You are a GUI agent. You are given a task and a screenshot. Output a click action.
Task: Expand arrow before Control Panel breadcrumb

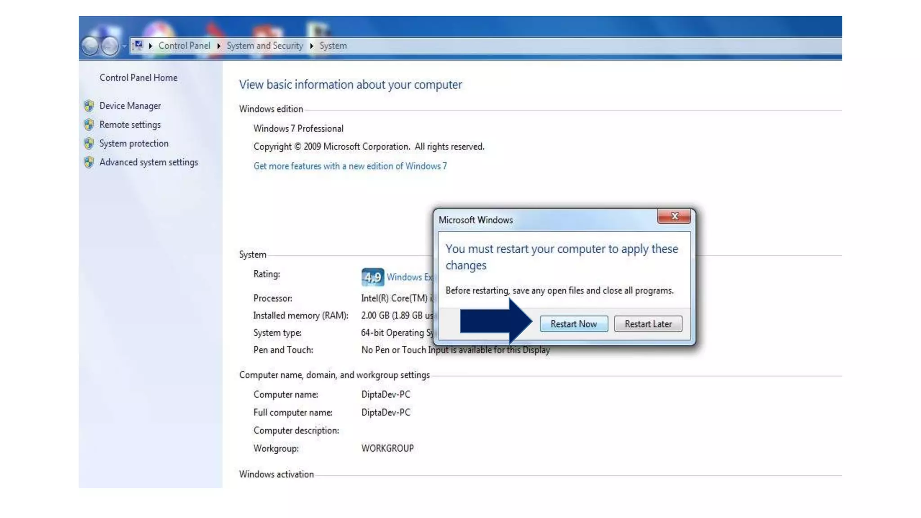coord(150,46)
